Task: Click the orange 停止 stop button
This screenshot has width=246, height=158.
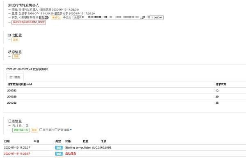Action: tap(56, 18)
